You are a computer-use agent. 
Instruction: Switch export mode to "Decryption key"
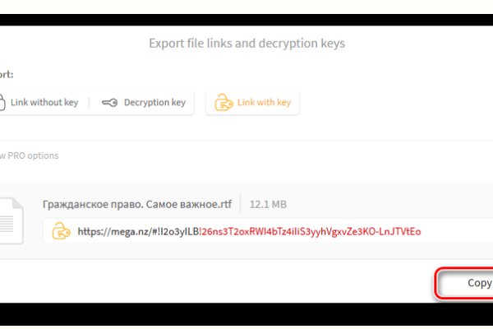click(x=154, y=103)
